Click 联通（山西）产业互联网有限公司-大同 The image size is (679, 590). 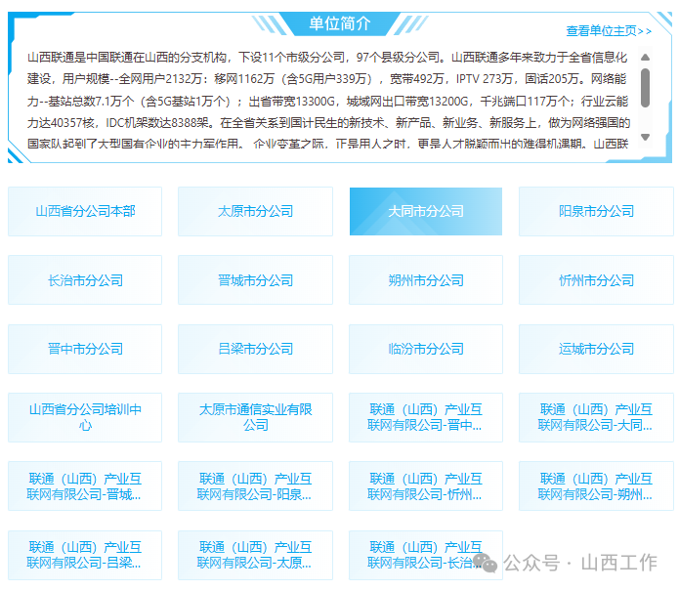click(x=596, y=417)
